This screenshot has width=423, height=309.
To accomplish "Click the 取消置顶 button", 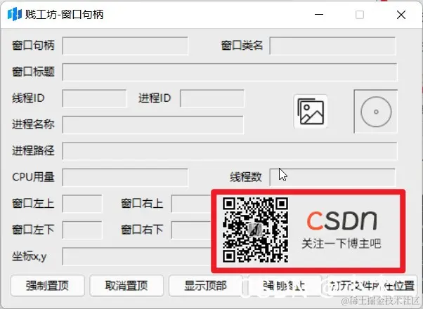I will click(126, 286).
